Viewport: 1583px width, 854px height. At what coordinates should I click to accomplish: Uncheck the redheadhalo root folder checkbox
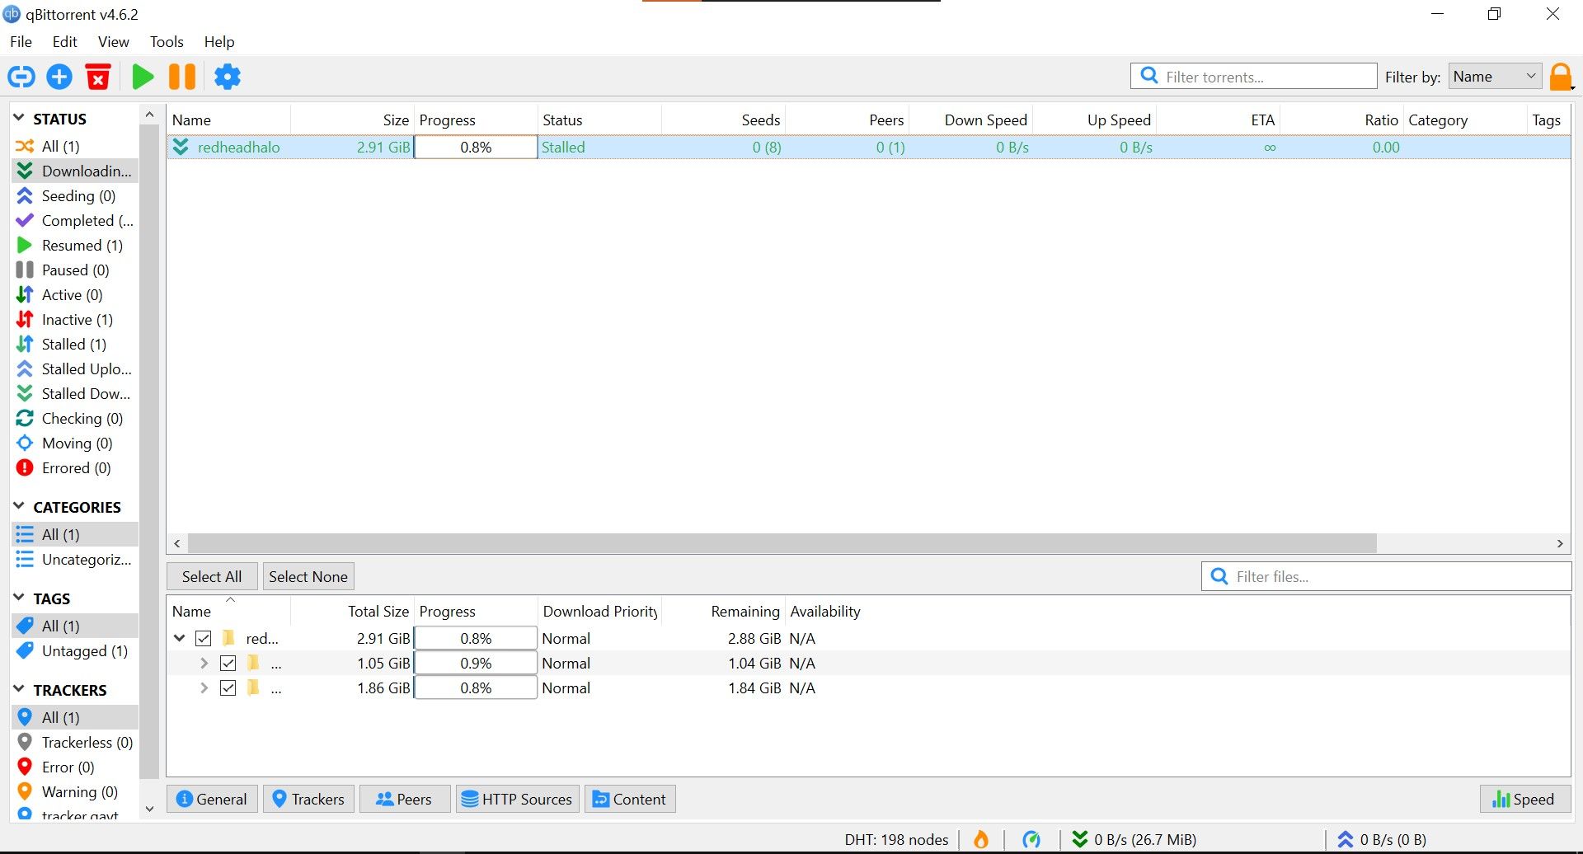pyautogui.click(x=203, y=637)
